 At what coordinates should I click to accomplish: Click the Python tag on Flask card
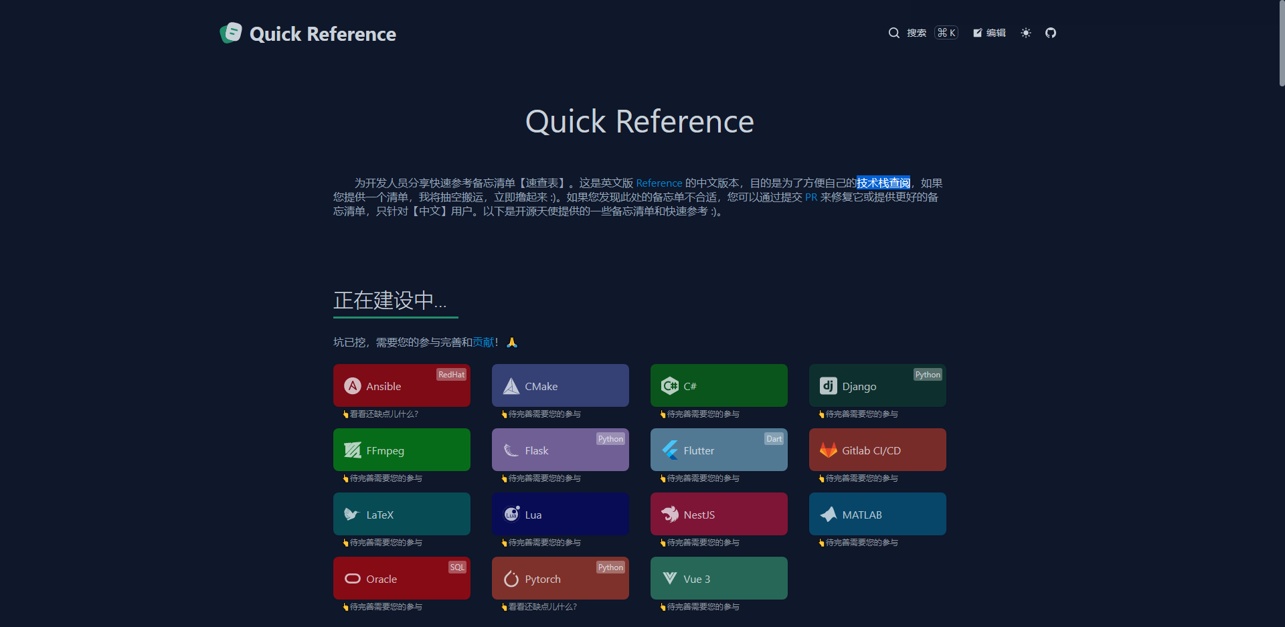[610, 439]
